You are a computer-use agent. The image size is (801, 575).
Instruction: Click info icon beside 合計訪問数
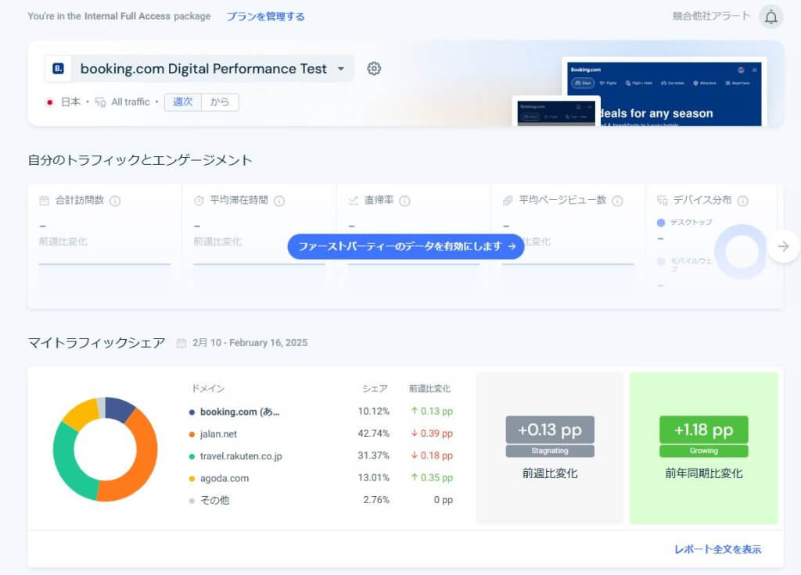click(115, 201)
